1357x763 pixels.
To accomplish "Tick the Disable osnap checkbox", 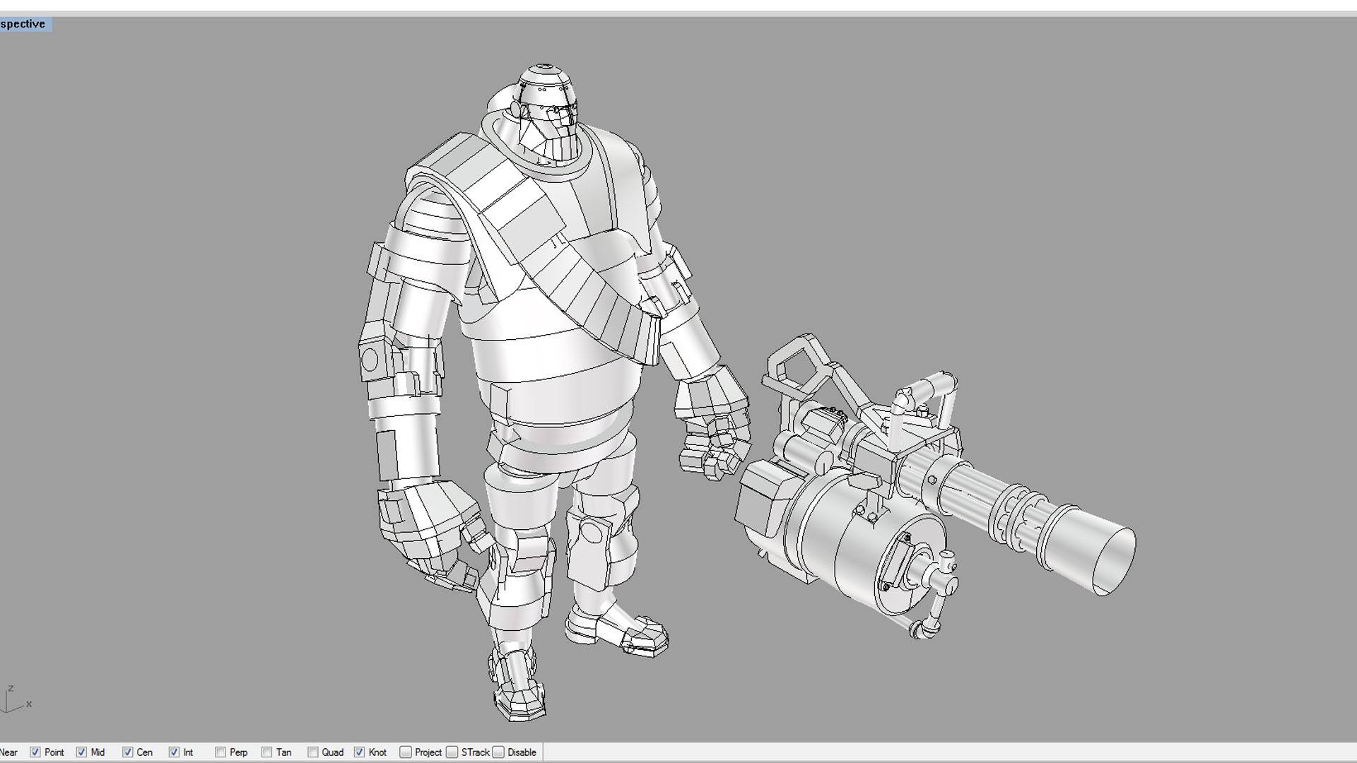I will point(498,752).
